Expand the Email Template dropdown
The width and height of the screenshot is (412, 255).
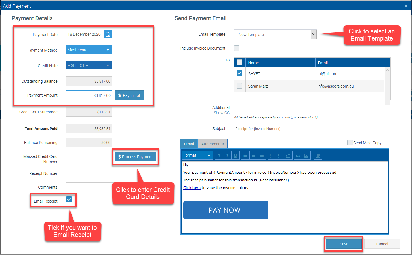coord(314,34)
